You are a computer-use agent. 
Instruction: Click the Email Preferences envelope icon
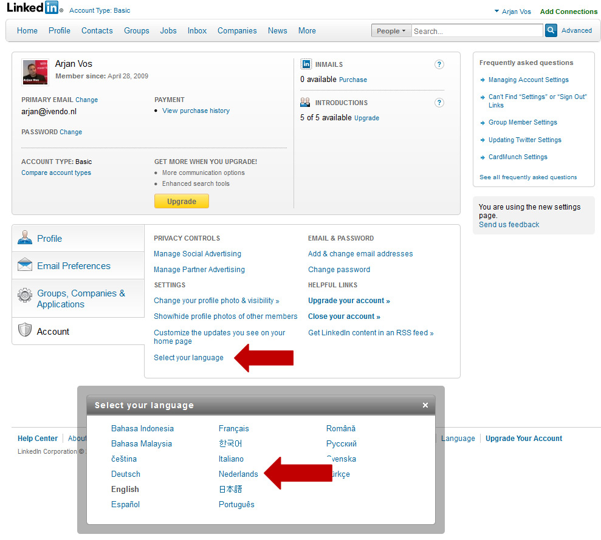[25, 265]
